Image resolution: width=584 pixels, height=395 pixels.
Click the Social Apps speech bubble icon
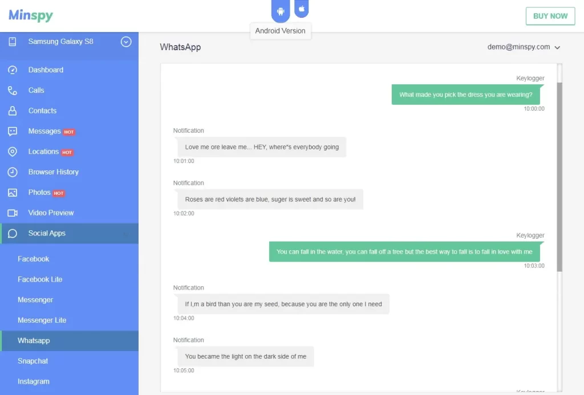tap(13, 234)
